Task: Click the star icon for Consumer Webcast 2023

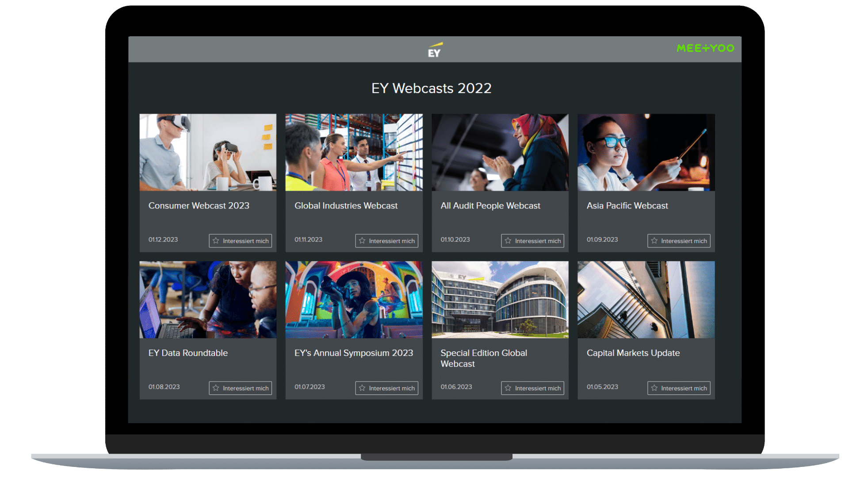Action: [215, 241]
